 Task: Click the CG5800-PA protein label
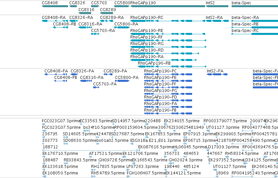coord(127,78)
